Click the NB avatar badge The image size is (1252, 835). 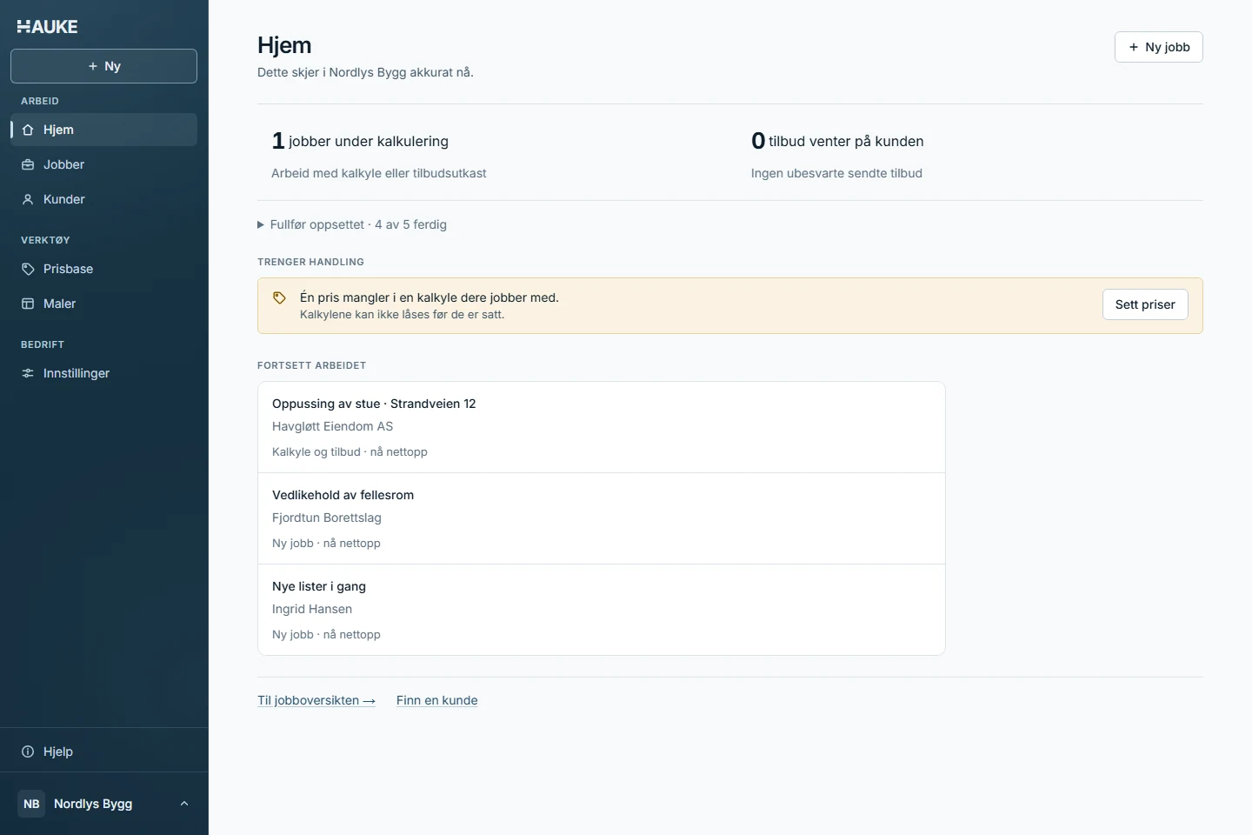pyautogui.click(x=31, y=804)
